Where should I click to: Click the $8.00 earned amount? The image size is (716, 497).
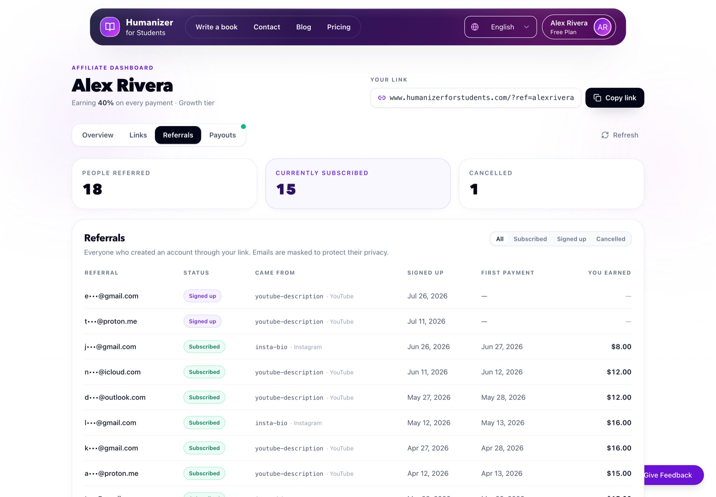coord(621,347)
